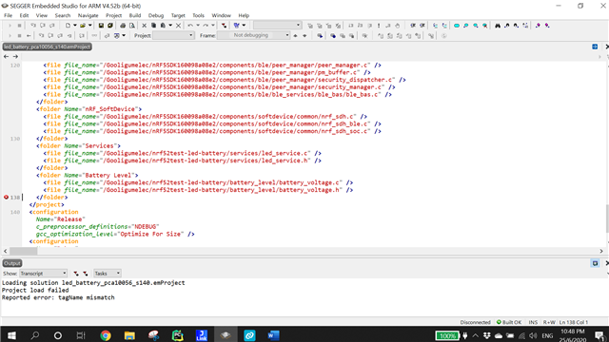Open the Tools menu
The height and width of the screenshot is (342, 609).
[198, 15]
